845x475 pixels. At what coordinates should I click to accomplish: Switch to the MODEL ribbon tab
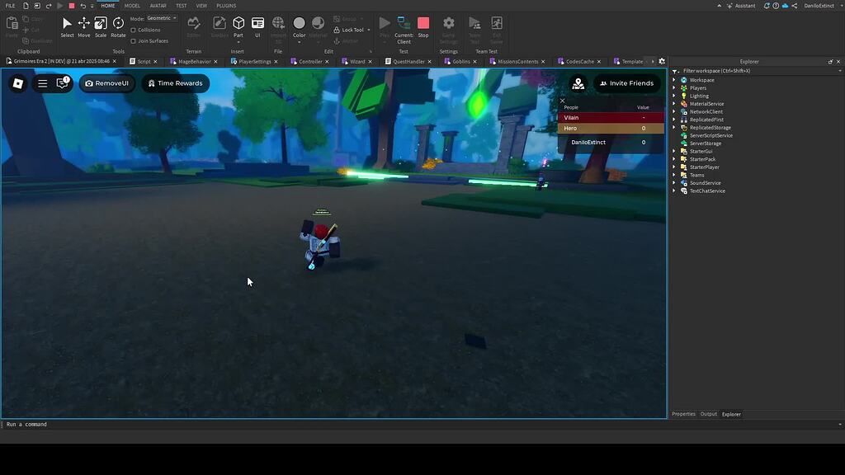coord(132,5)
